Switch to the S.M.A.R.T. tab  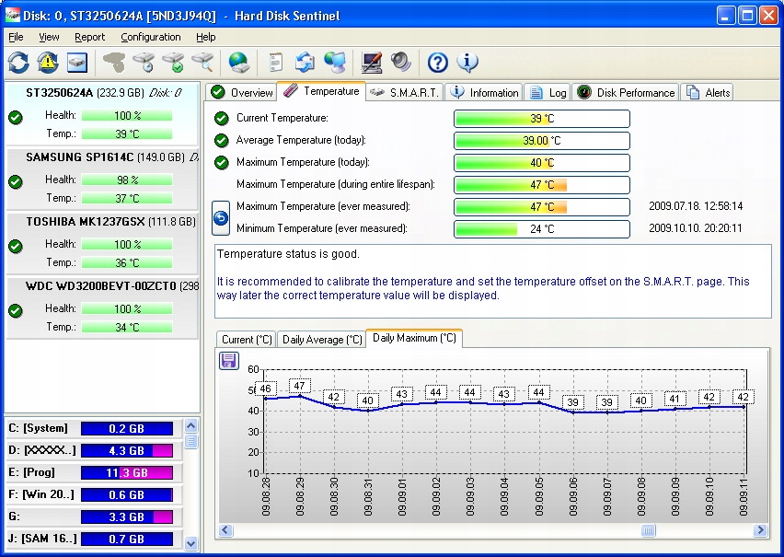[405, 92]
